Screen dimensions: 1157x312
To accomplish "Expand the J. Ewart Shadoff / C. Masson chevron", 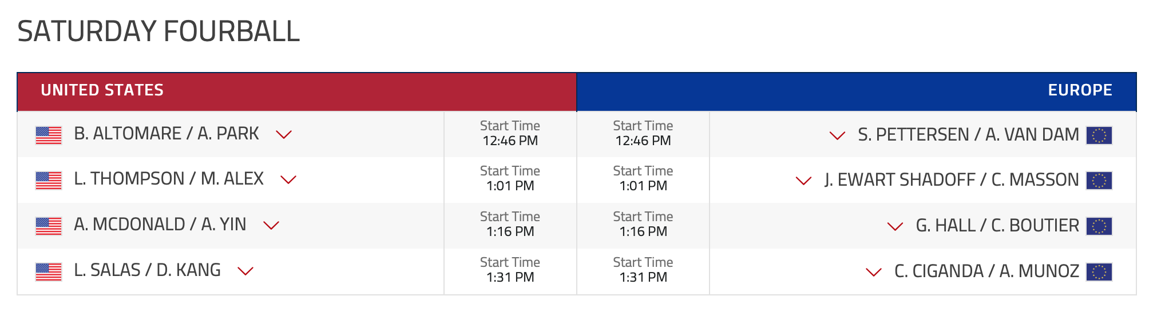I will tap(804, 181).
